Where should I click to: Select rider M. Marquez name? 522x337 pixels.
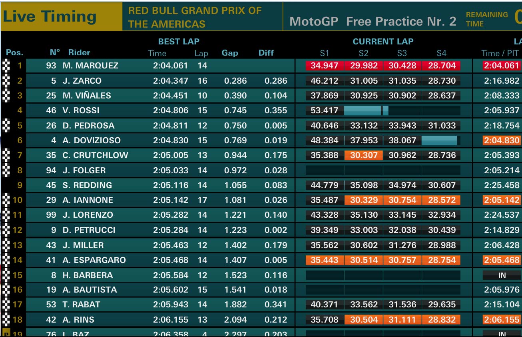point(90,66)
